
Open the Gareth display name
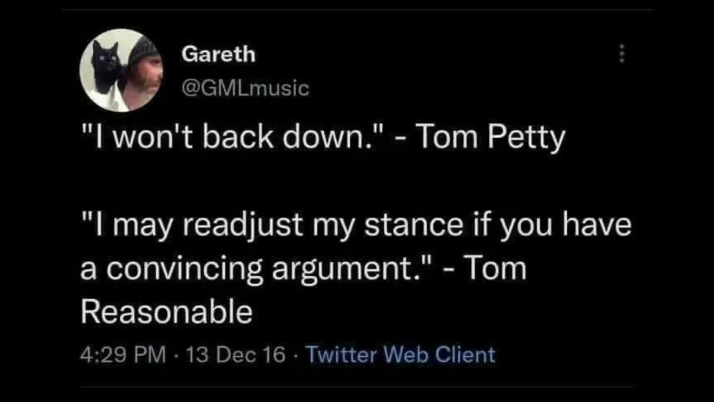[218, 54]
